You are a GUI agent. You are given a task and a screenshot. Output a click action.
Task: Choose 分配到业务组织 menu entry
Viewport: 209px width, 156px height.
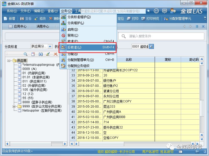[x=88, y=66]
